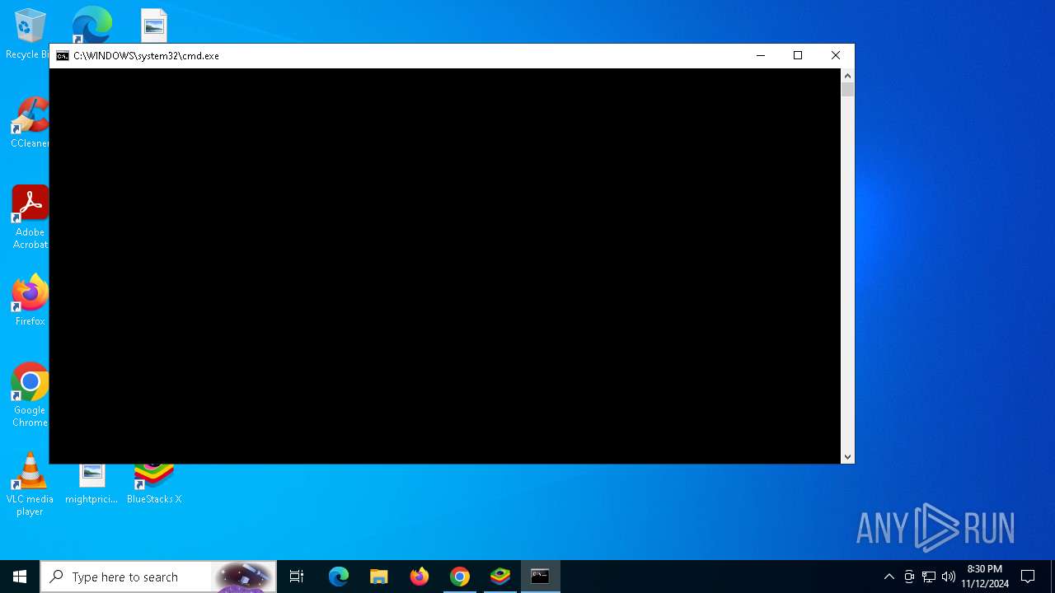Open the Recycle Bin desktop icon
1055x593 pixels.
coord(27,33)
